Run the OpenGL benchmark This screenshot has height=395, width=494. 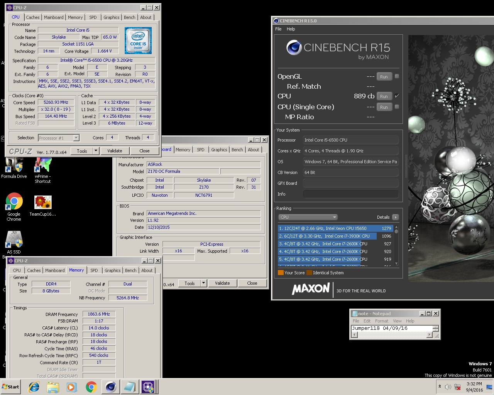(x=384, y=76)
